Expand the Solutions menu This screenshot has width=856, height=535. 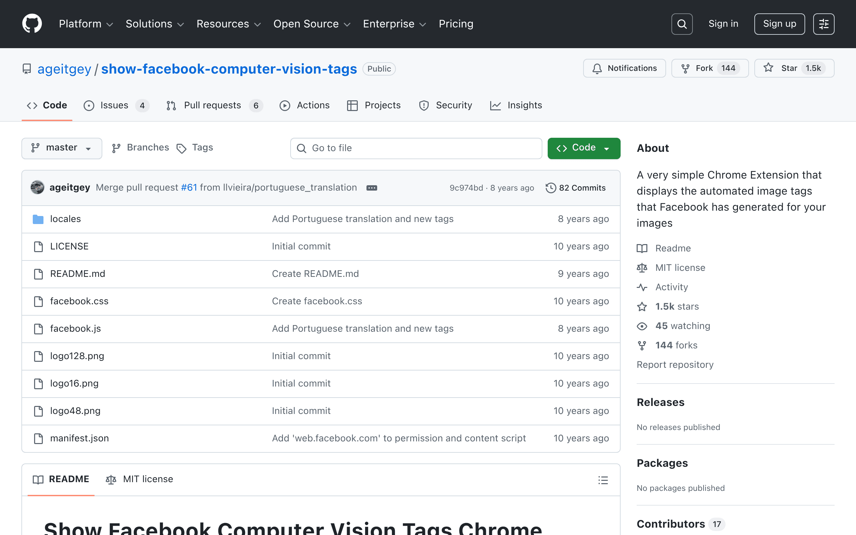point(155,24)
